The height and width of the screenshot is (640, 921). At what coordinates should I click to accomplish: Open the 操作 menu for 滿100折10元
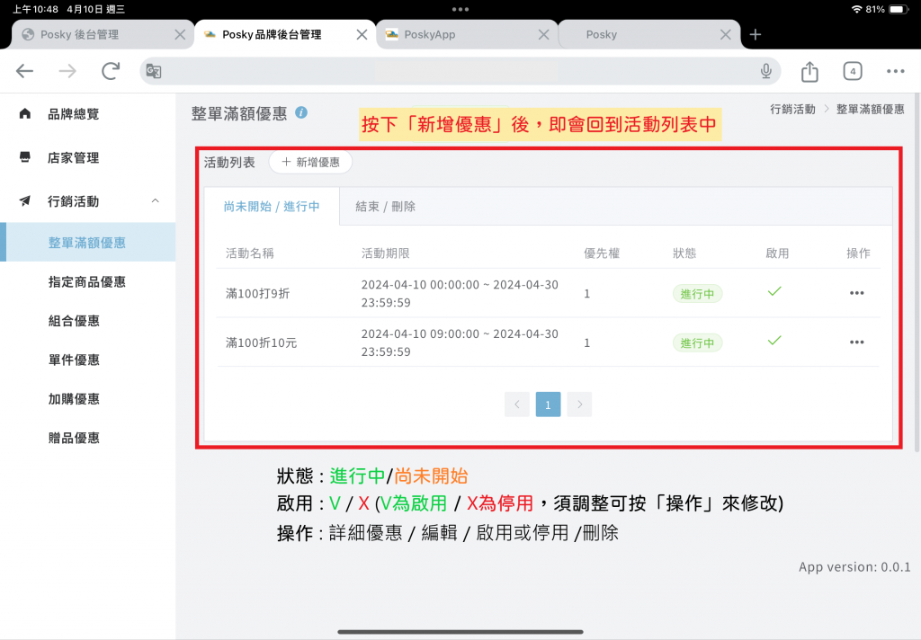(857, 342)
